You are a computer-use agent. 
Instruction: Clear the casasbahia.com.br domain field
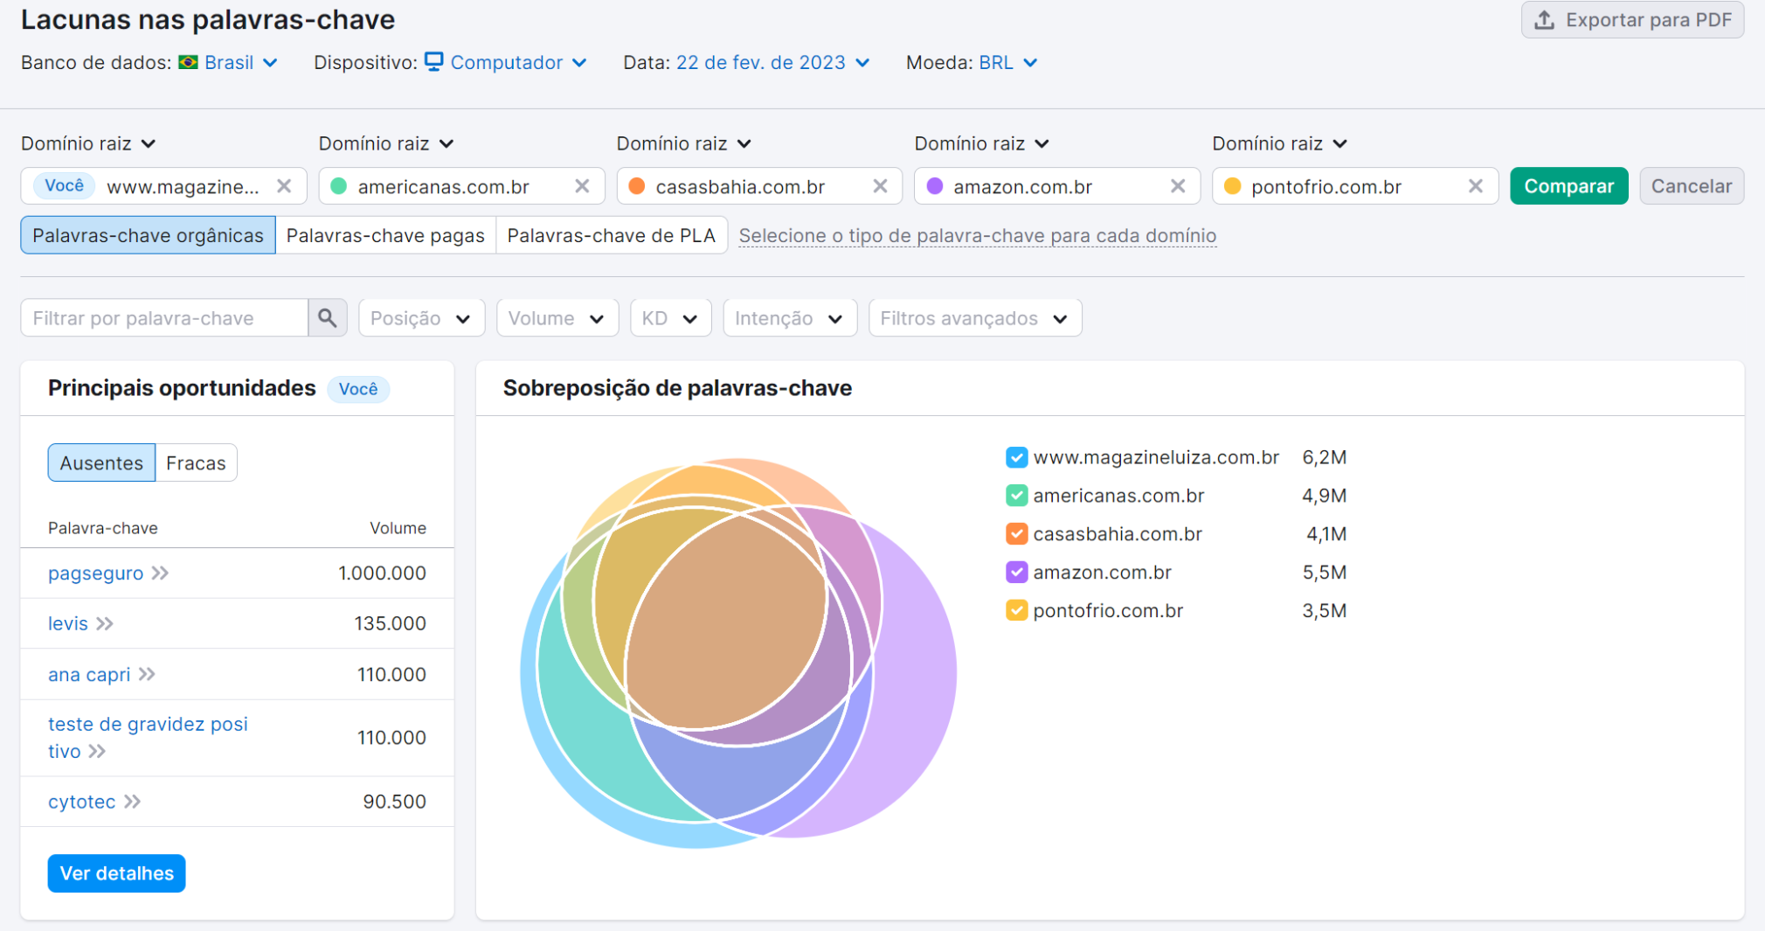880,186
